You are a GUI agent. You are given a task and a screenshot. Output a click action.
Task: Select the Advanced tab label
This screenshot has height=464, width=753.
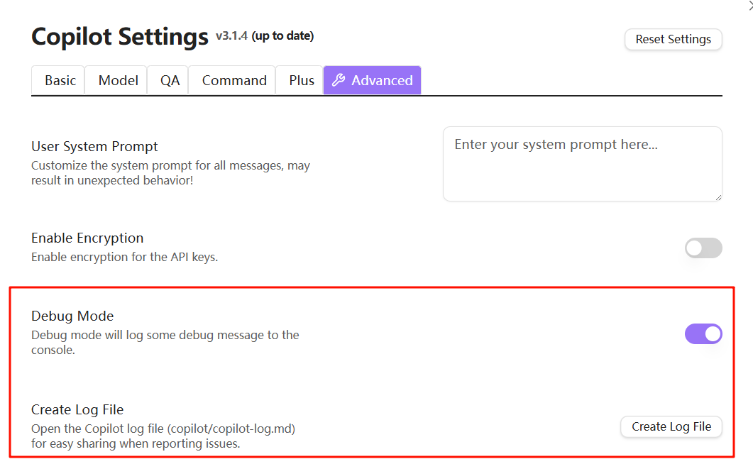(x=382, y=80)
